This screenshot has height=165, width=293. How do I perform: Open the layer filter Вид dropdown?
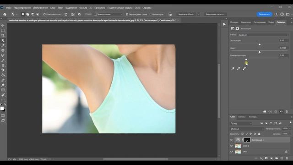click(x=241, y=123)
